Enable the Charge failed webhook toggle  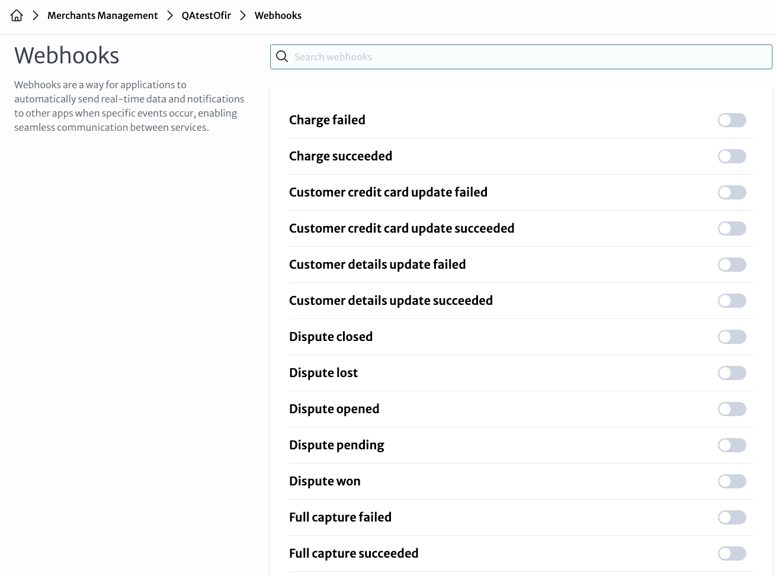point(732,120)
